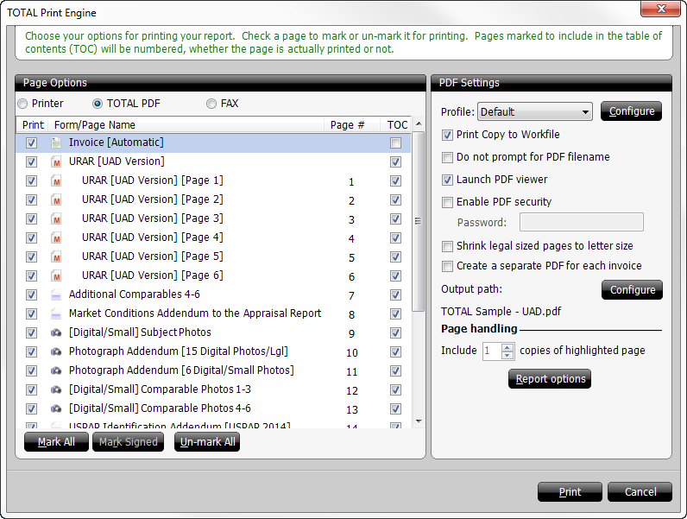687x519 pixels.
Task: Click the Invoice [Automatic] page icon
Action: coord(56,142)
